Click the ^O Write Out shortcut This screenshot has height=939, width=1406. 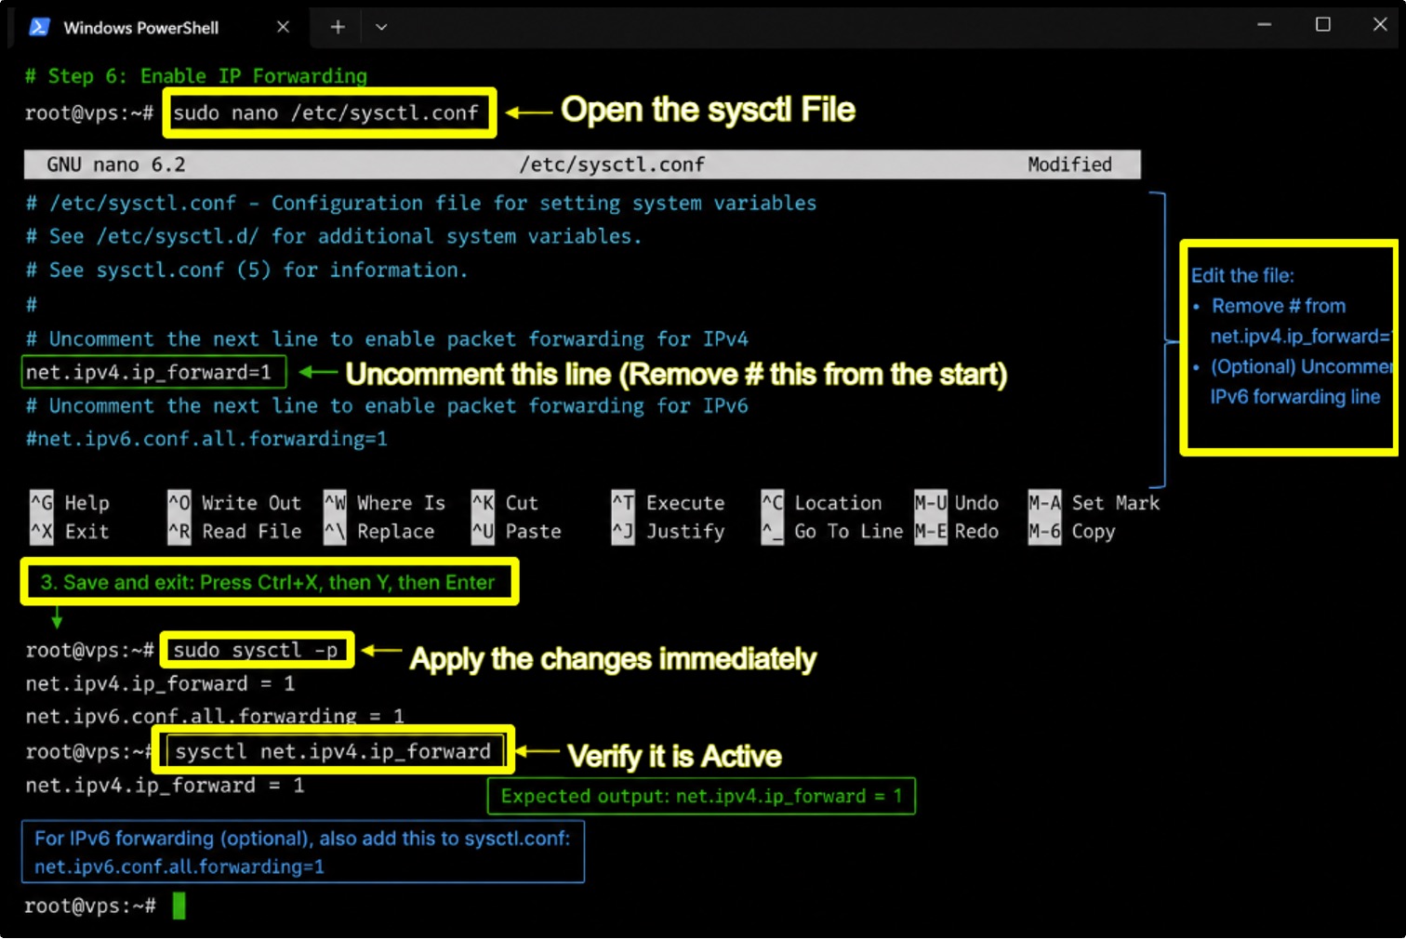(234, 503)
